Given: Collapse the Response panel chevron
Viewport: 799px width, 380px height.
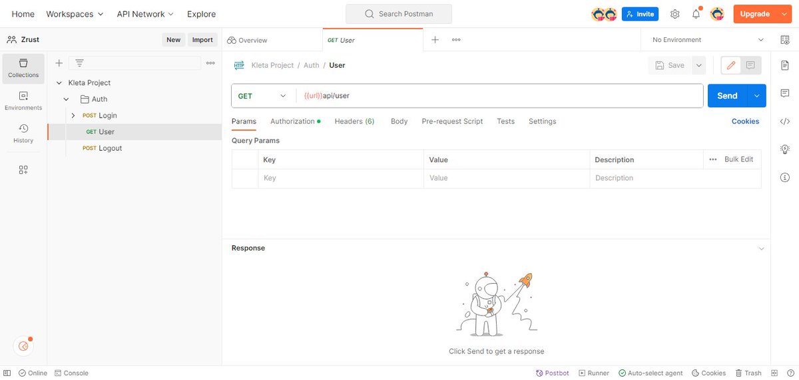Looking at the screenshot, I should (762, 248).
